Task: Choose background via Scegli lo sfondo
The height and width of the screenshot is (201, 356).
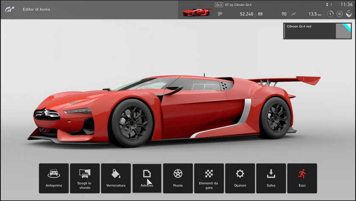Action: tap(85, 178)
